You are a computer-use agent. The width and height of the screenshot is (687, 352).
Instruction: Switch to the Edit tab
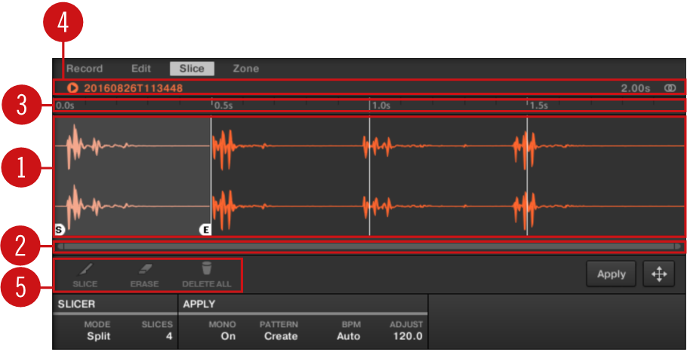(141, 69)
